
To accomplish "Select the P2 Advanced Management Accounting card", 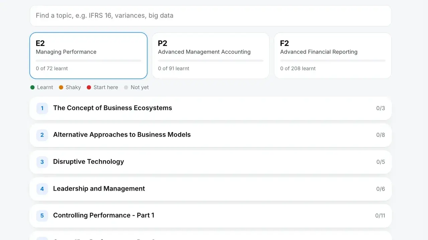I will pyautogui.click(x=211, y=56).
